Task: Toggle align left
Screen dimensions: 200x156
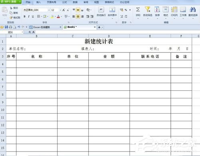Action: tap(74, 16)
